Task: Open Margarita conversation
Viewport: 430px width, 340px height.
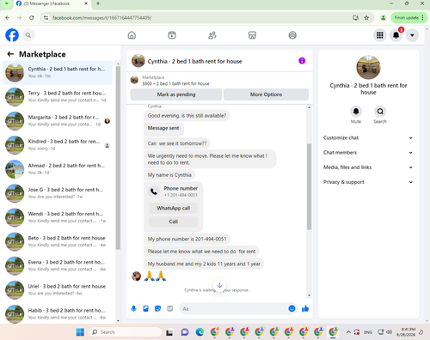Action: coord(58,120)
